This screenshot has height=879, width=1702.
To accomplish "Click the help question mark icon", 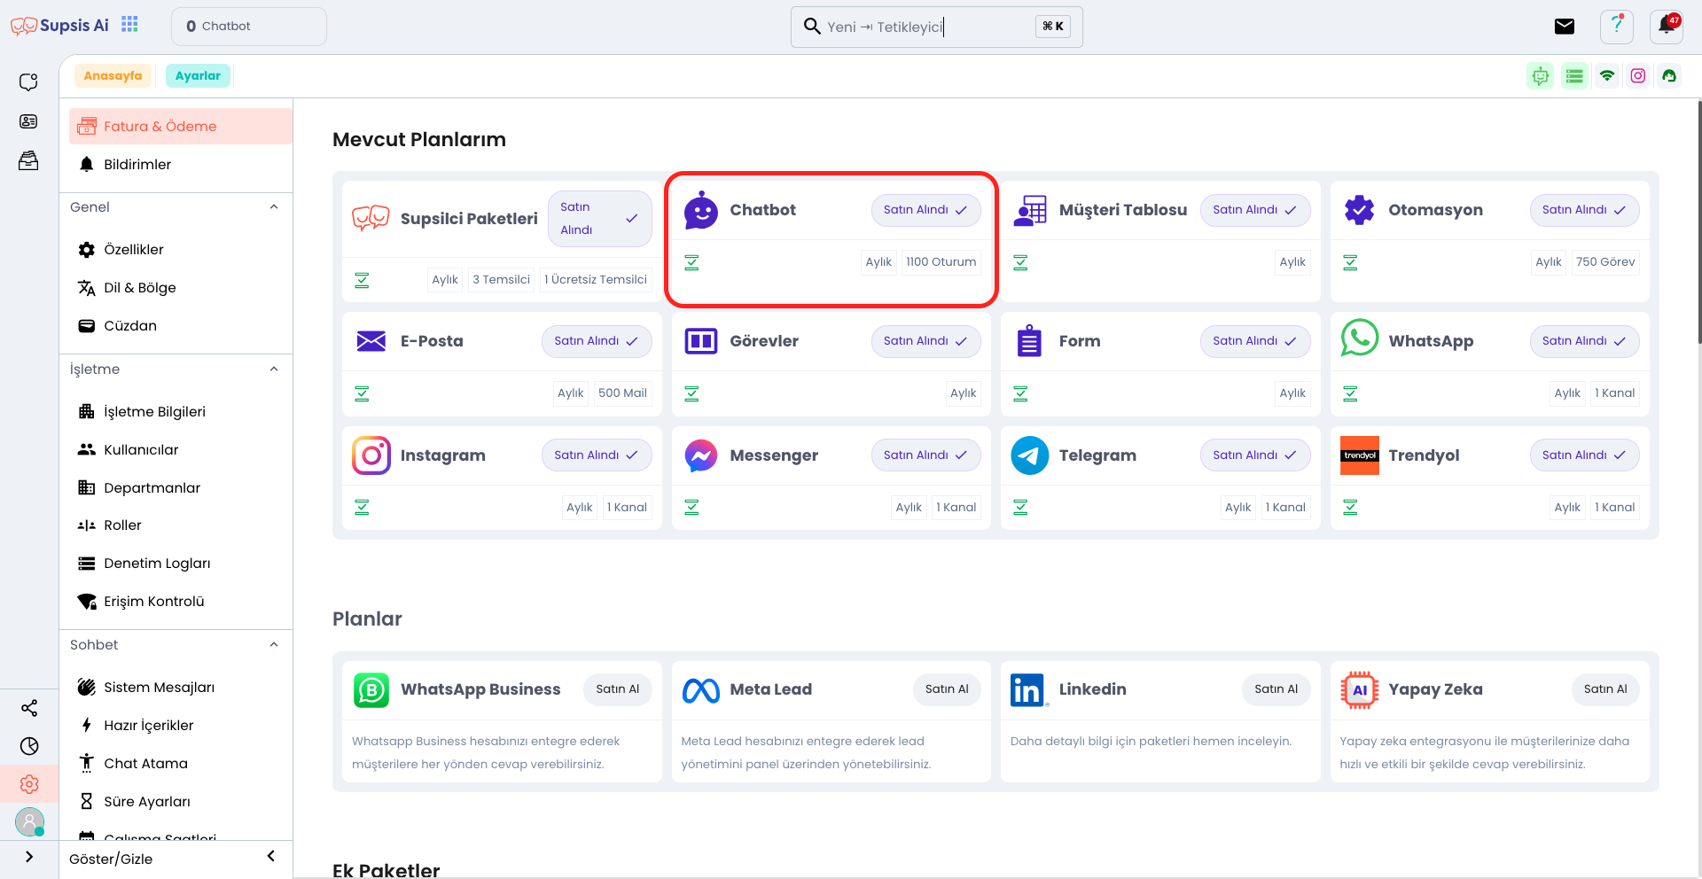I will click(1617, 27).
